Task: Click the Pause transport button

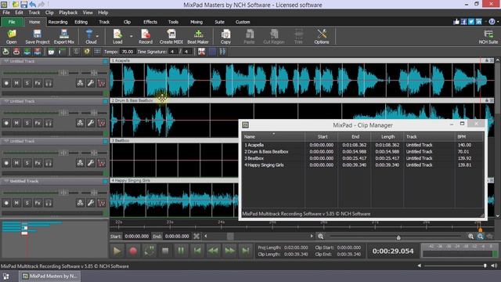Action: 181,251
